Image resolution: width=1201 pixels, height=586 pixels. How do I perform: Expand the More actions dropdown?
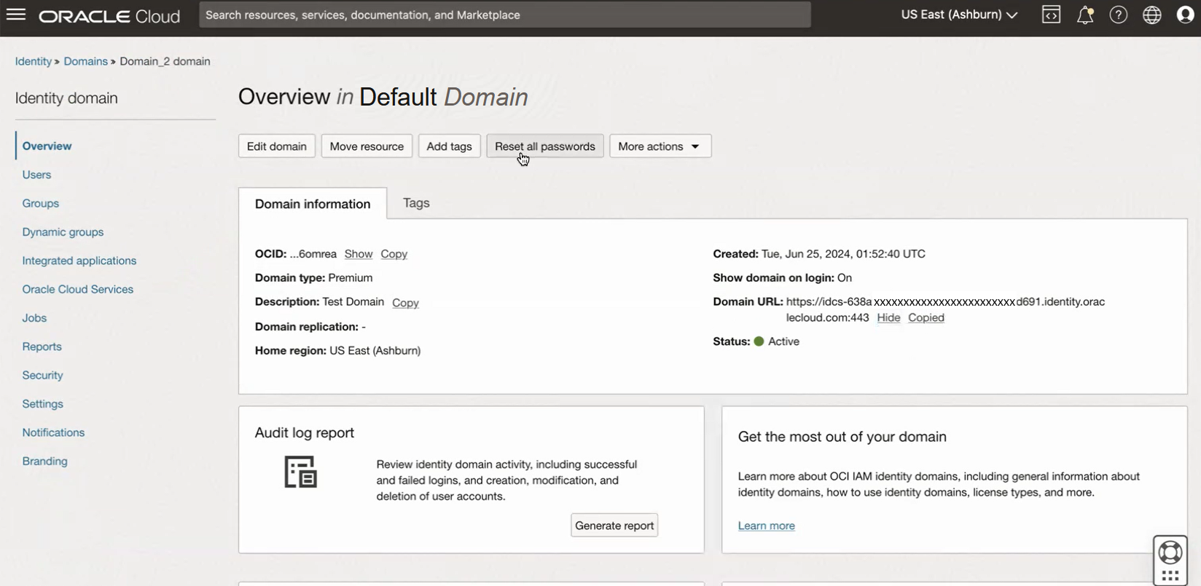tap(660, 146)
